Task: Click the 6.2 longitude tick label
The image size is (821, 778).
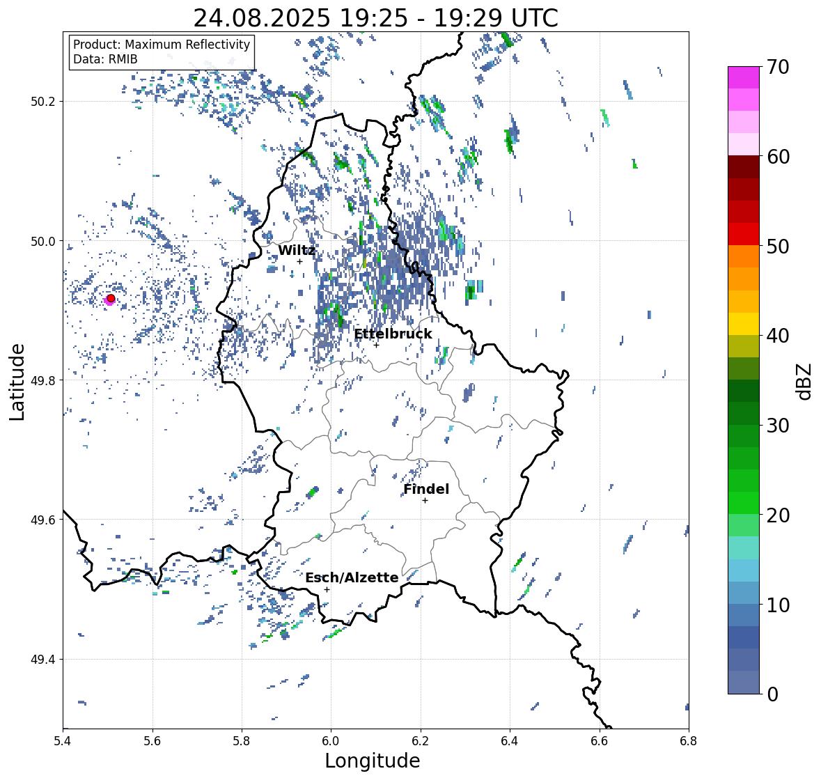Action: coord(421,741)
